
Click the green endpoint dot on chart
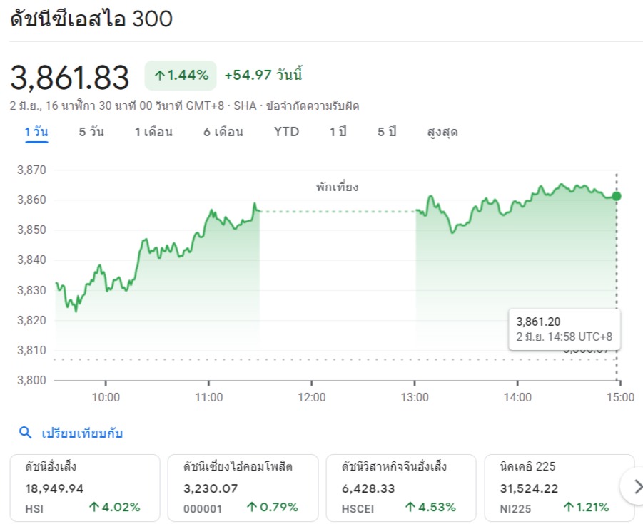[x=617, y=196]
